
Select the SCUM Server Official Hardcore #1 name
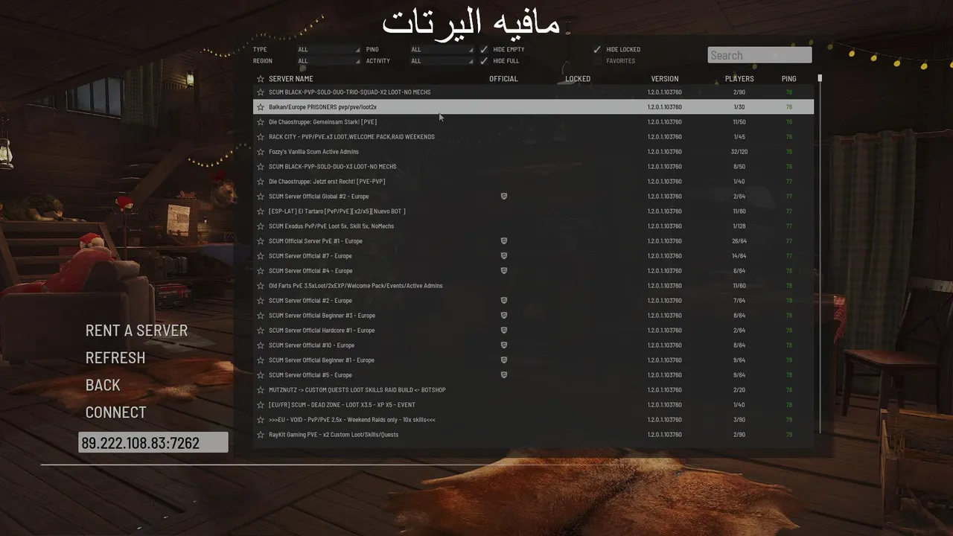click(x=322, y=331)
